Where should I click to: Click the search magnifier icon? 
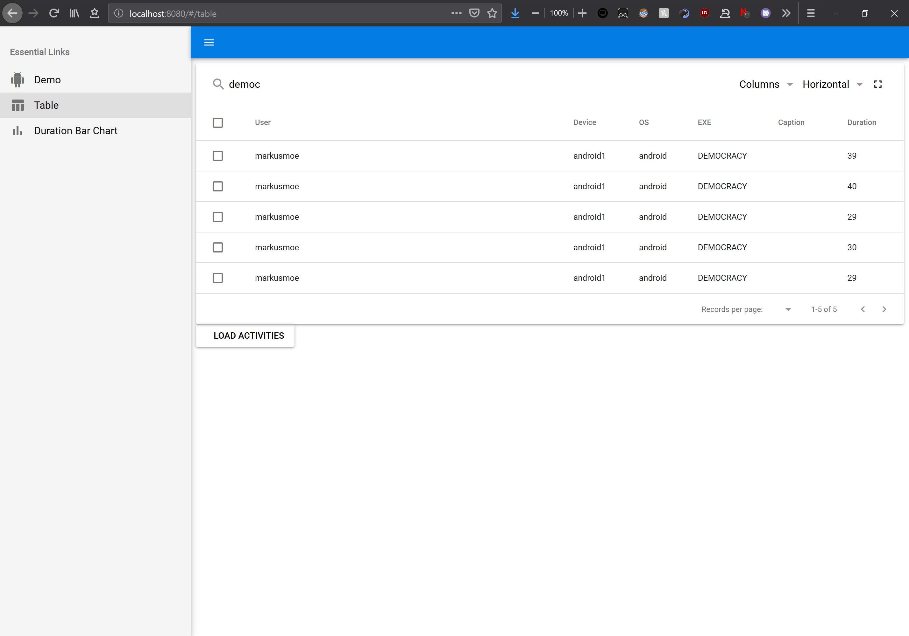(218, 84)
